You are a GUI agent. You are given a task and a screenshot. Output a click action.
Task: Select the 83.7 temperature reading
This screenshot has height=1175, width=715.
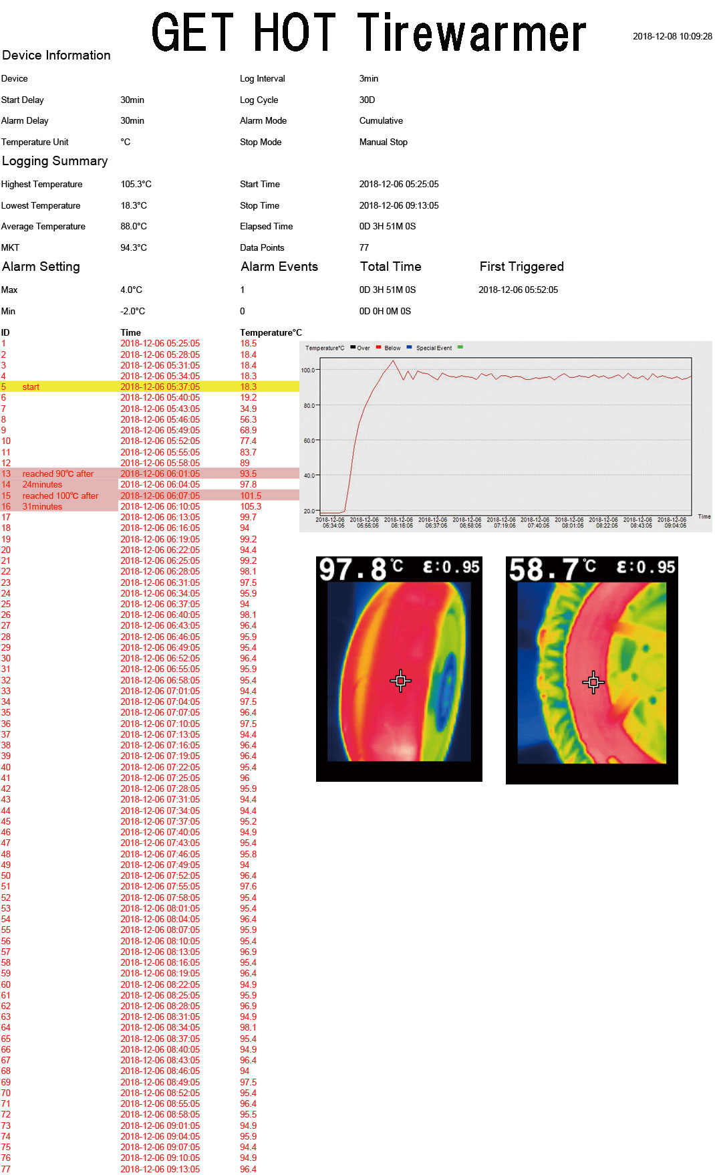(x=249, y=453)
